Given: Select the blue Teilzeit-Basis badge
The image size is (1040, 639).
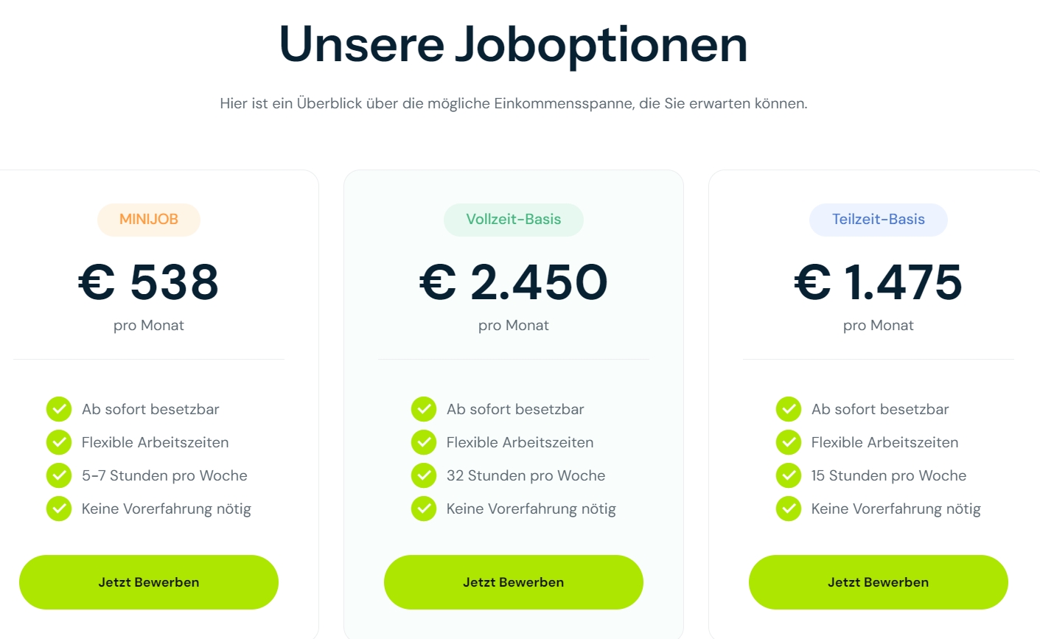Looking at the screenshot, I should click(x=879, y=220).
